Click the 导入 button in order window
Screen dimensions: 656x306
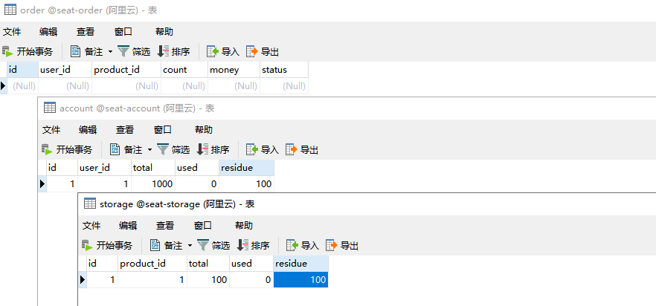click(223, 51)
